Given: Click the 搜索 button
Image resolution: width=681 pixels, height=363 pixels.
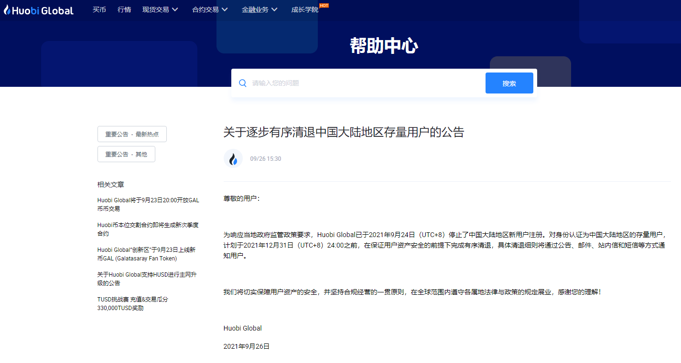Looking at the screenshot, I should (x=509, y=83).
